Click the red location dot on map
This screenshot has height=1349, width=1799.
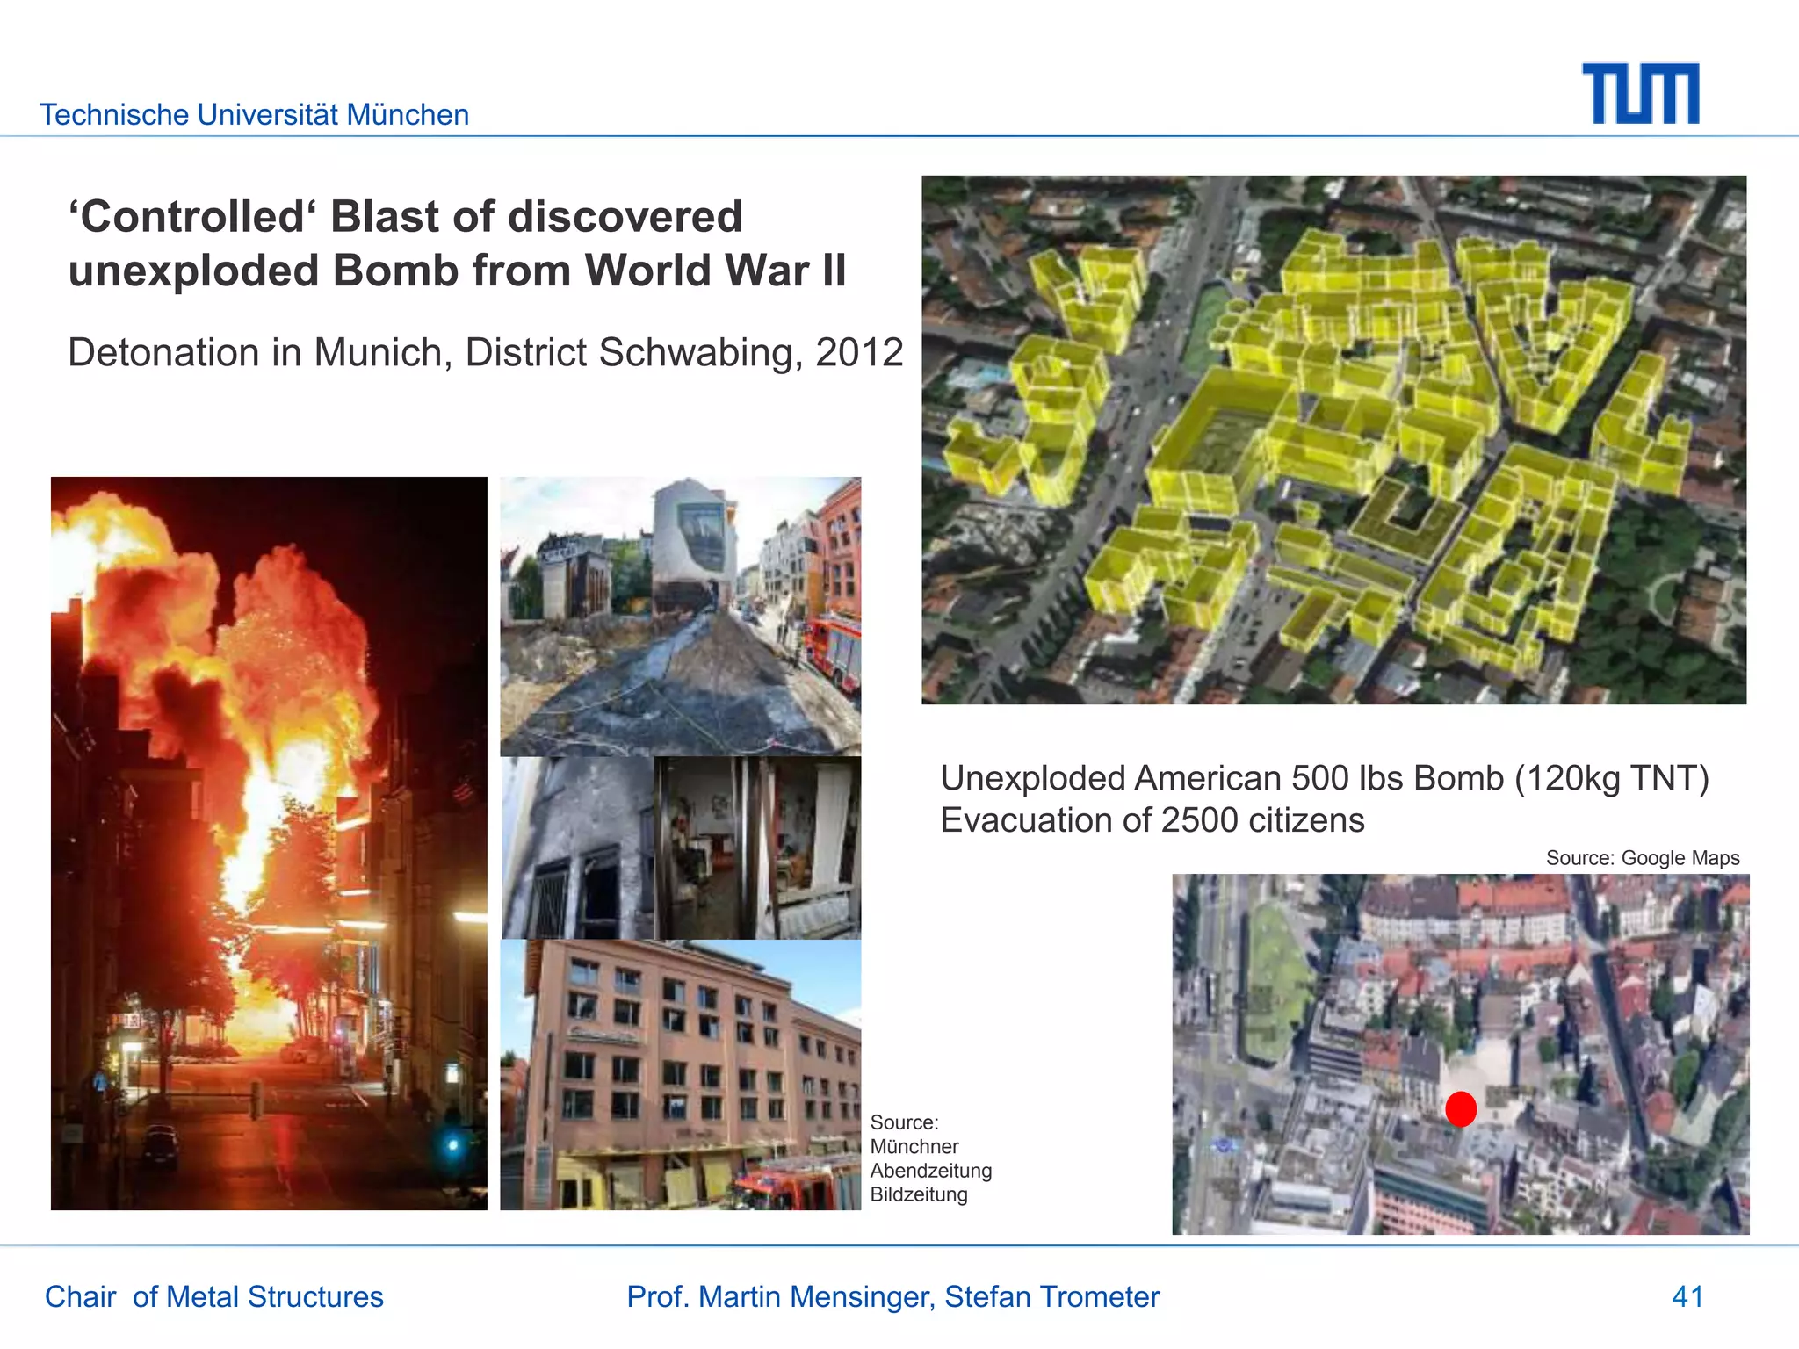1461,1108
